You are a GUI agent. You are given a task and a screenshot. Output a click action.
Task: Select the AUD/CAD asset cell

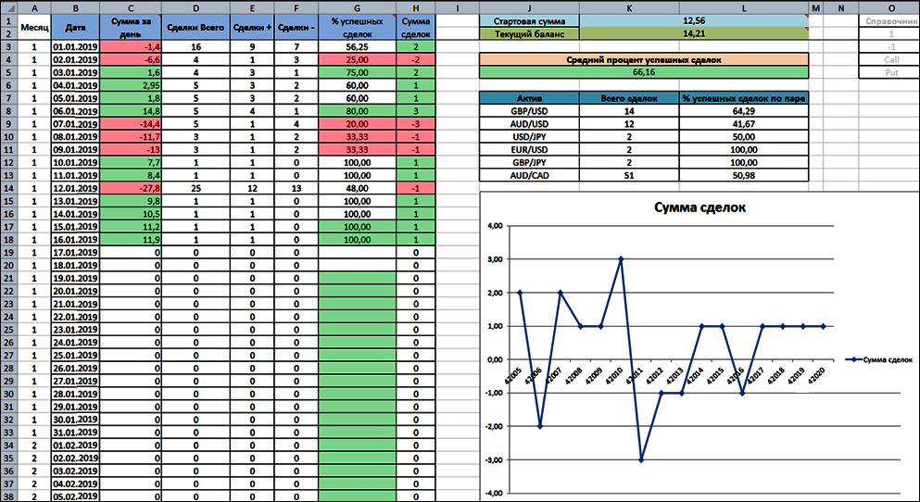tap(529, 174)
